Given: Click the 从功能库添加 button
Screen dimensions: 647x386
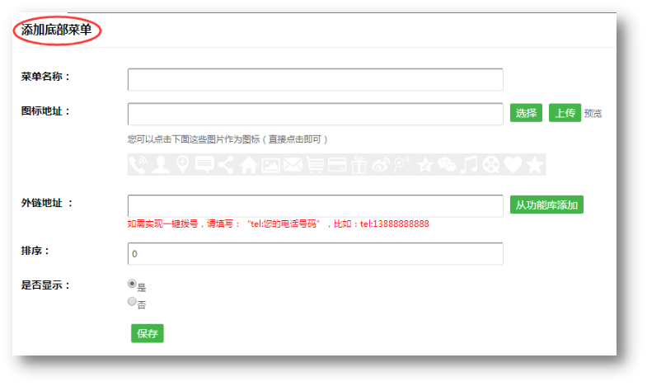Looking at the screenshot, I should 546,205.
